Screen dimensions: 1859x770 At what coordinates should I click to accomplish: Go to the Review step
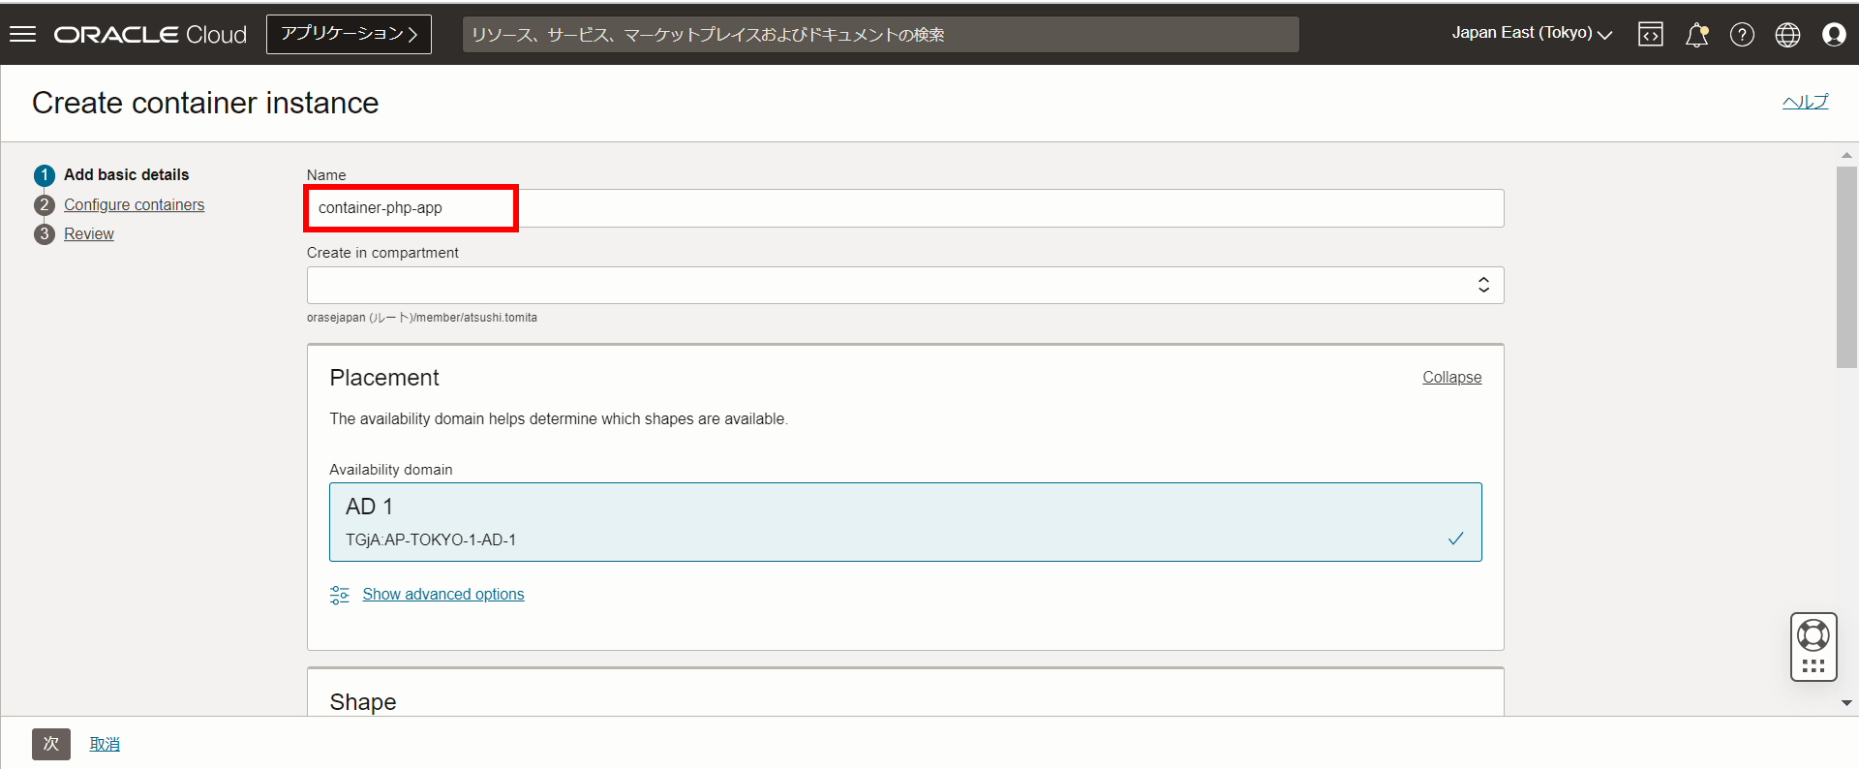(89, 234)
